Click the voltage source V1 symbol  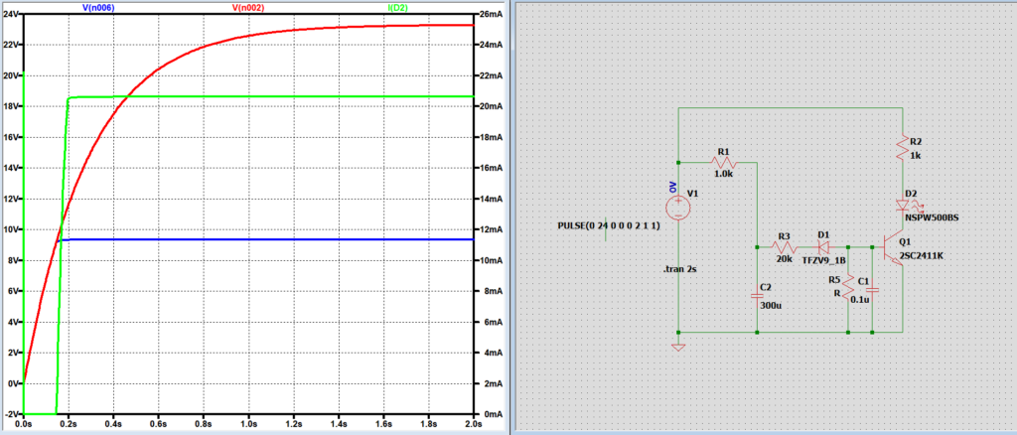click(677, 208)
